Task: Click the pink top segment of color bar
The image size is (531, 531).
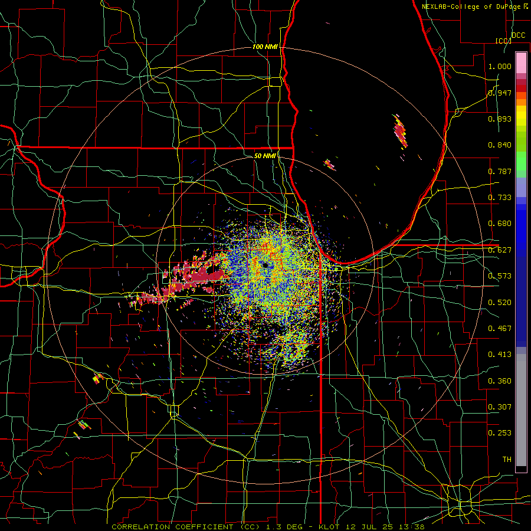Action: [521, 63]
